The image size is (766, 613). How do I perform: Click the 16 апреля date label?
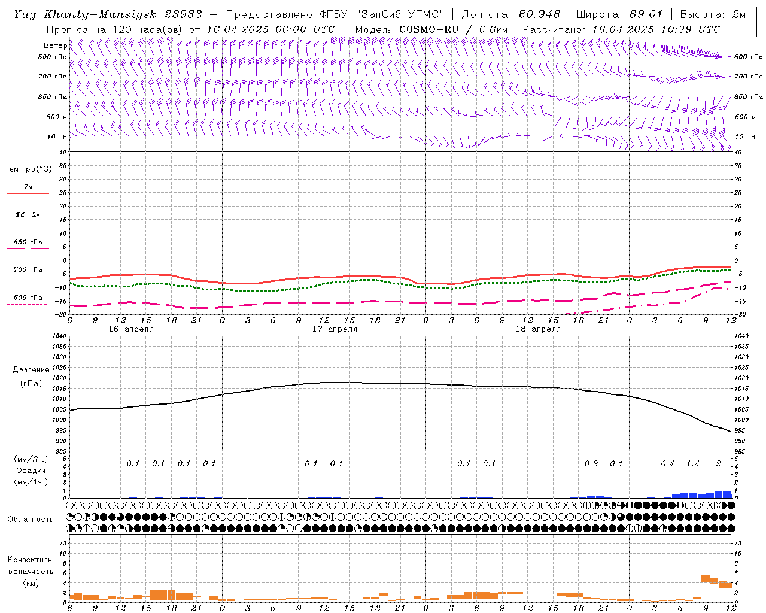tap(131, 329)
